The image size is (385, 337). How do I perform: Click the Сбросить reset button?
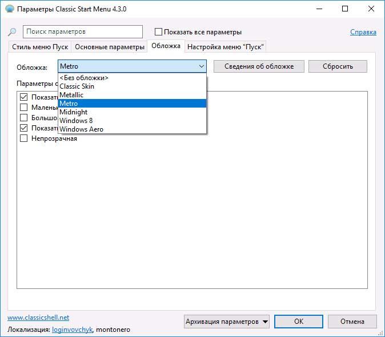pos(338,66)
